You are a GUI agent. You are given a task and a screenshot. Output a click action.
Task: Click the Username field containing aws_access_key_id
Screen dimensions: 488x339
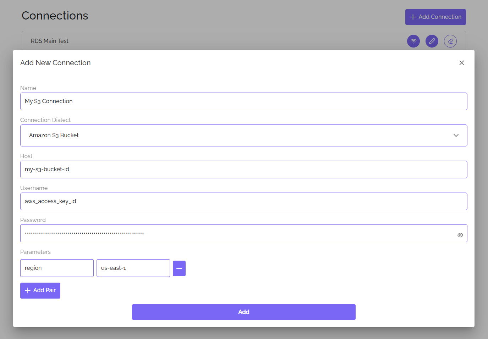(x=243, y=201)
